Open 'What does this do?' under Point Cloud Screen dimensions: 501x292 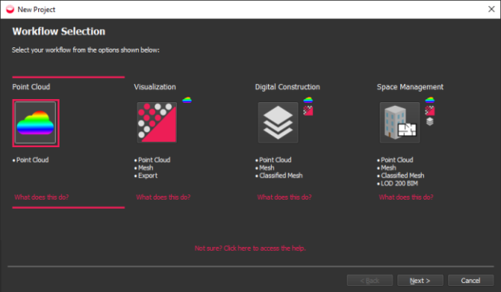point(41,197)
